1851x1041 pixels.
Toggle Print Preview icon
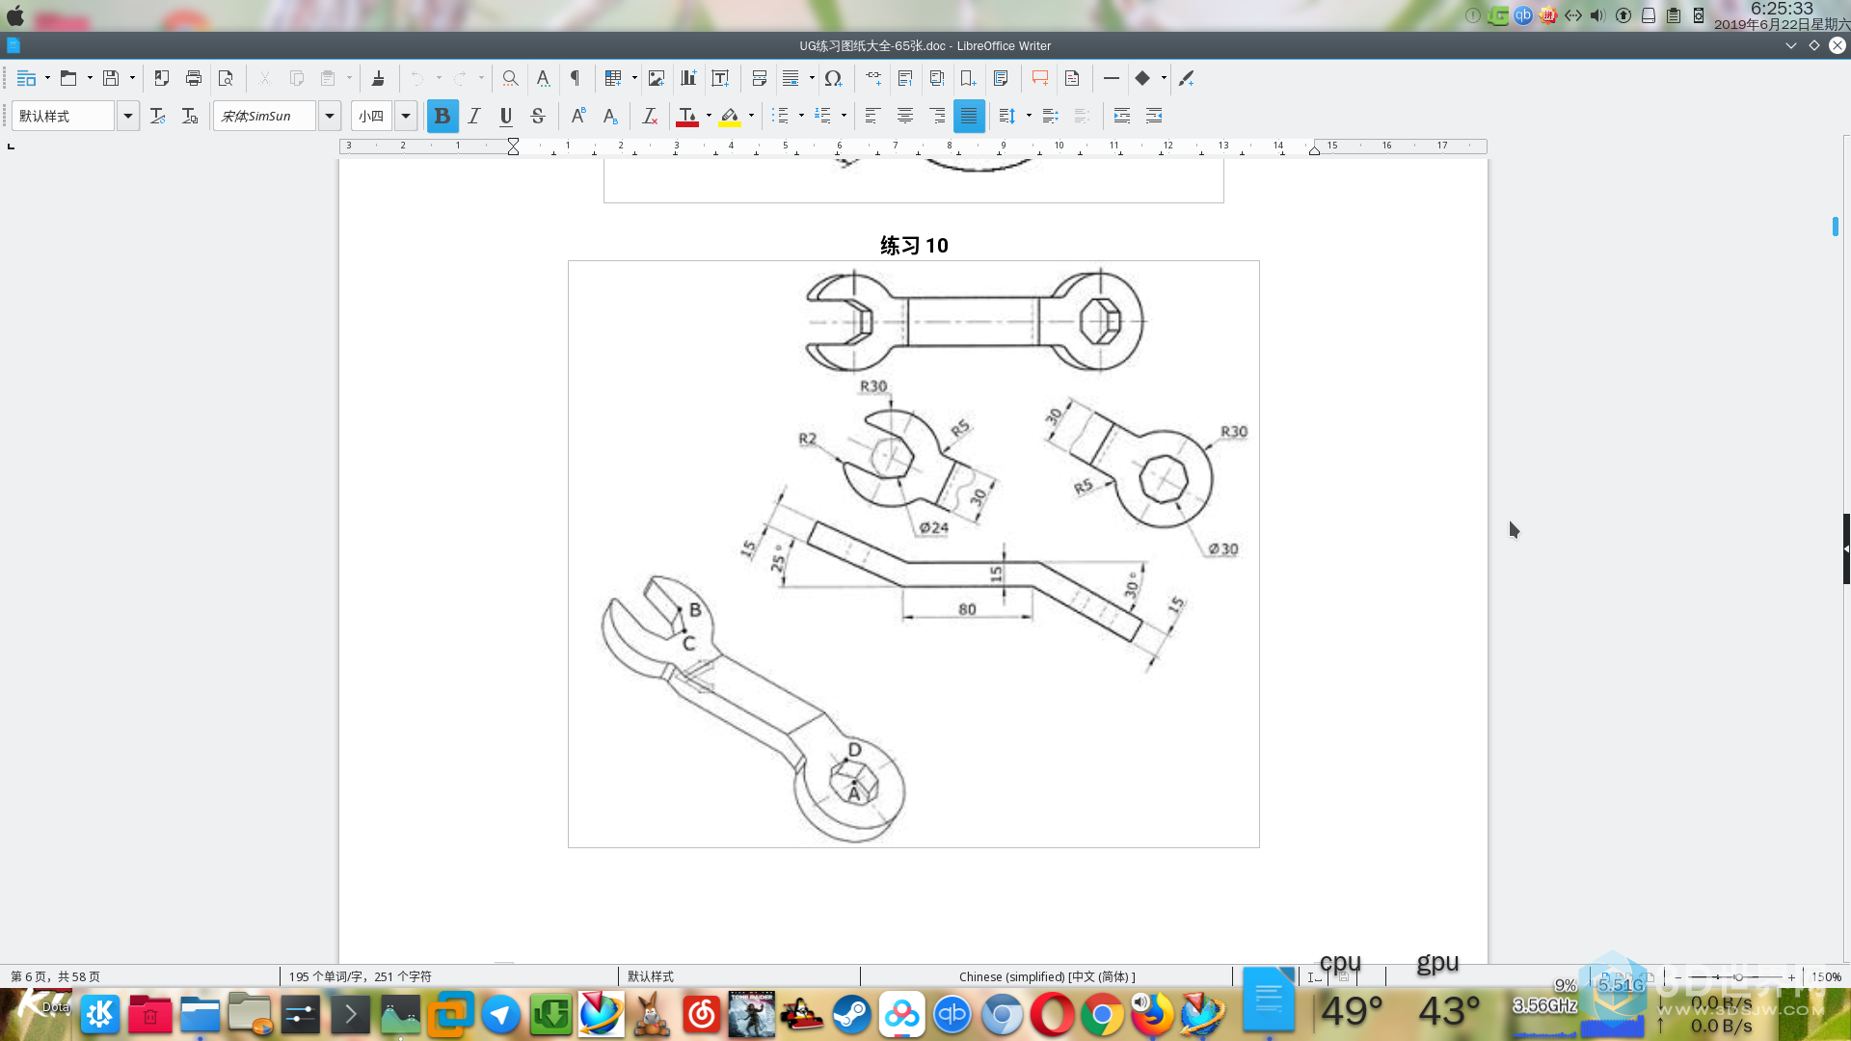pos(226,78)
